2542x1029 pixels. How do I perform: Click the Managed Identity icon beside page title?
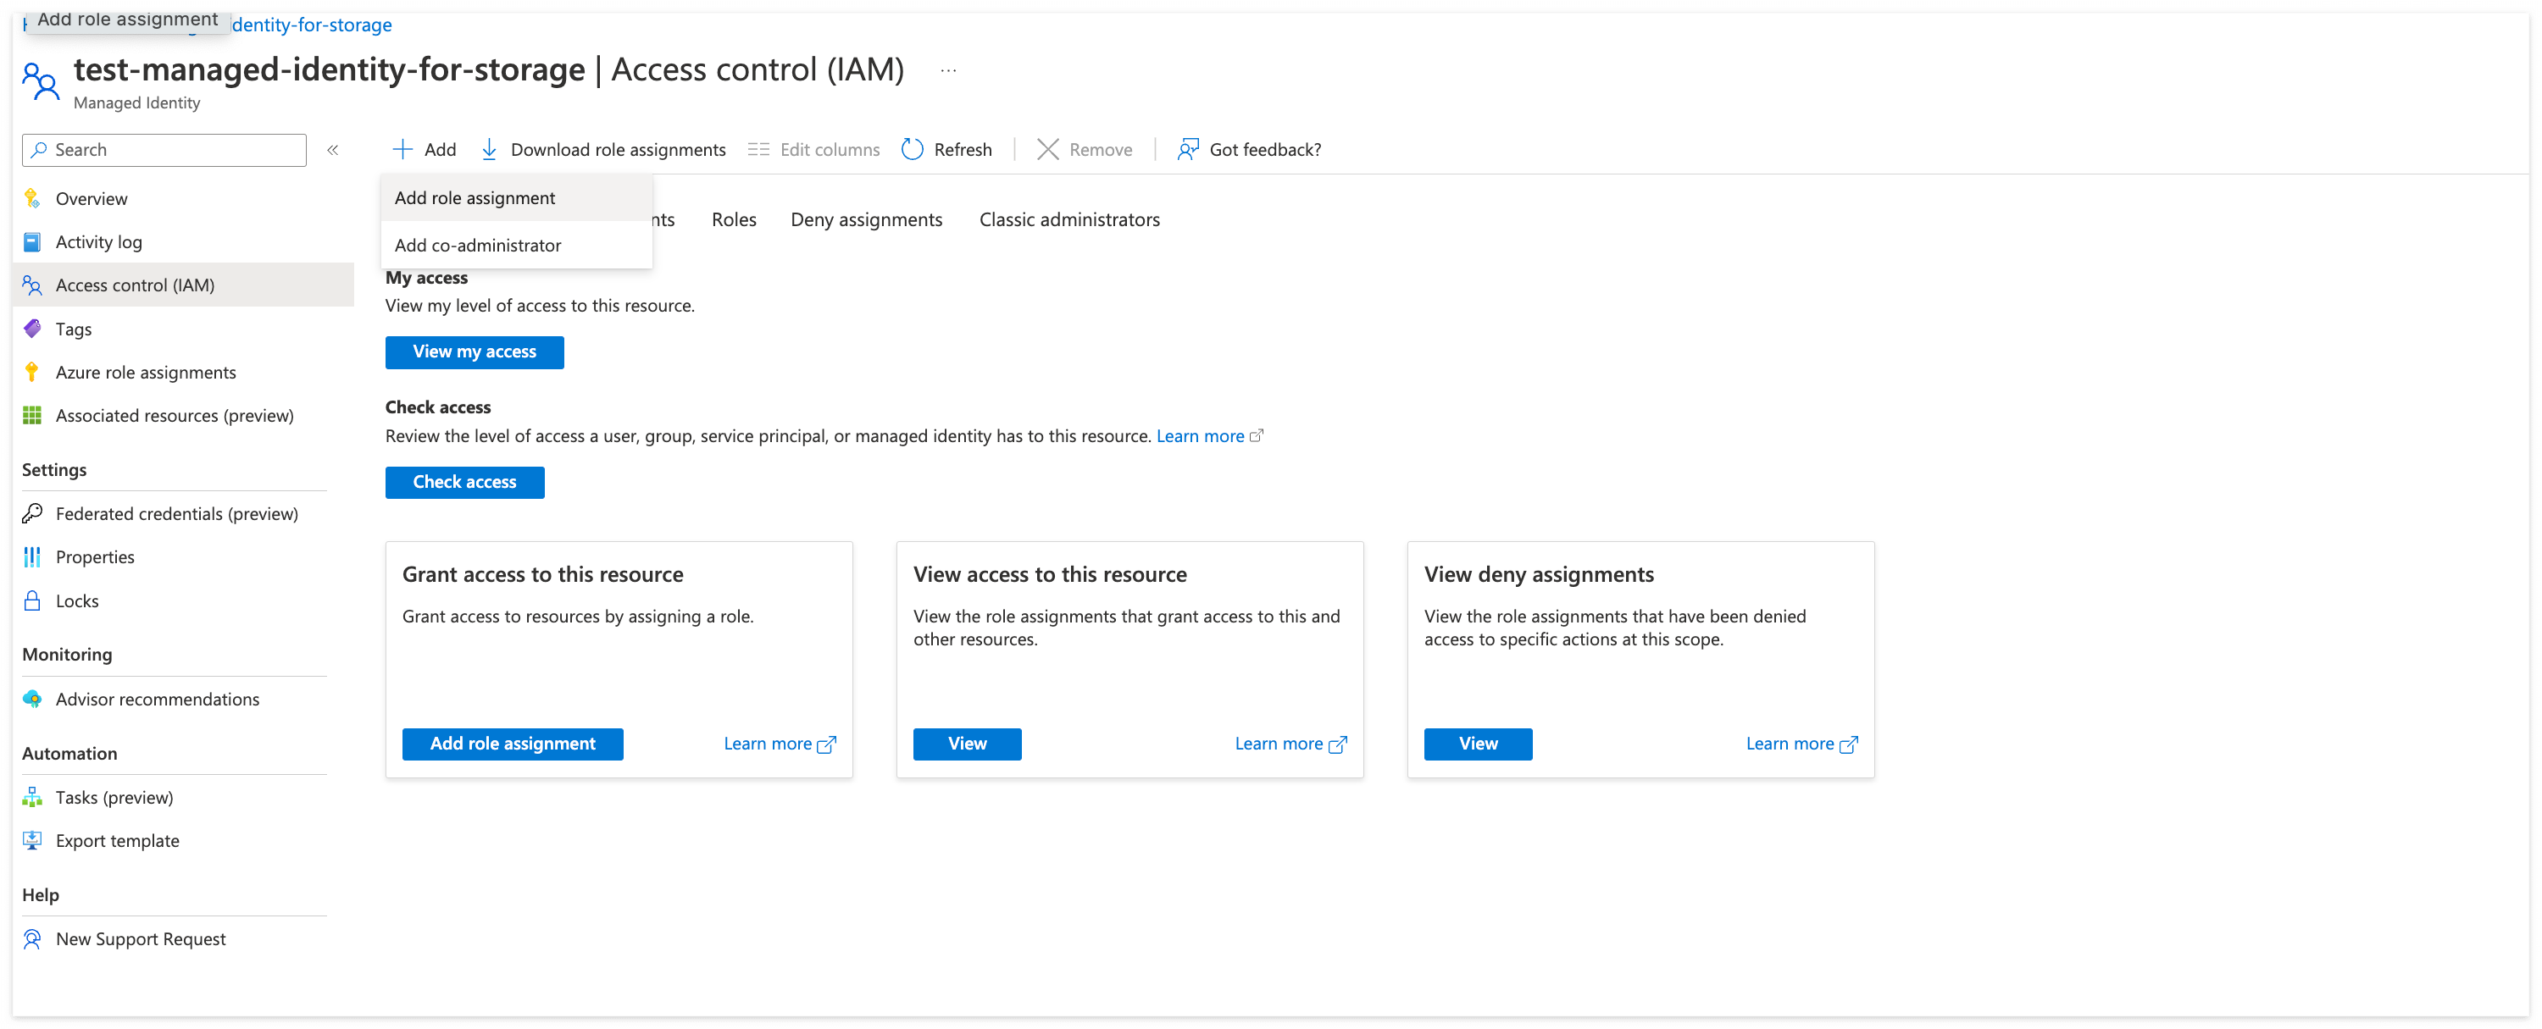coord(41,81)
